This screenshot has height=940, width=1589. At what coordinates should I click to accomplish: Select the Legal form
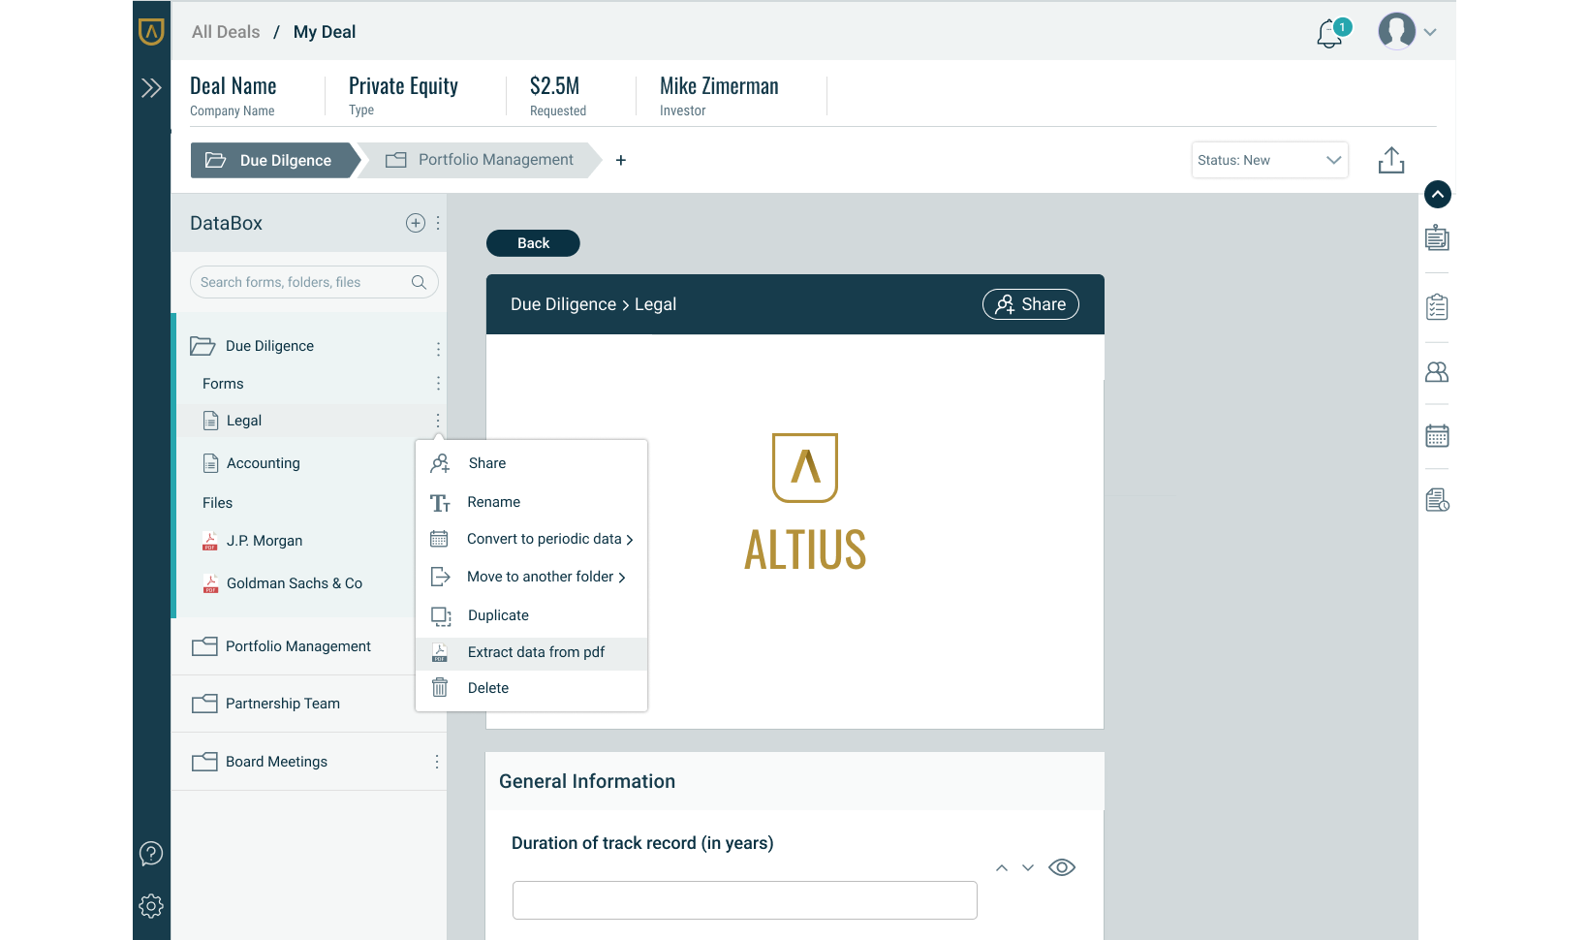(244, 421)
